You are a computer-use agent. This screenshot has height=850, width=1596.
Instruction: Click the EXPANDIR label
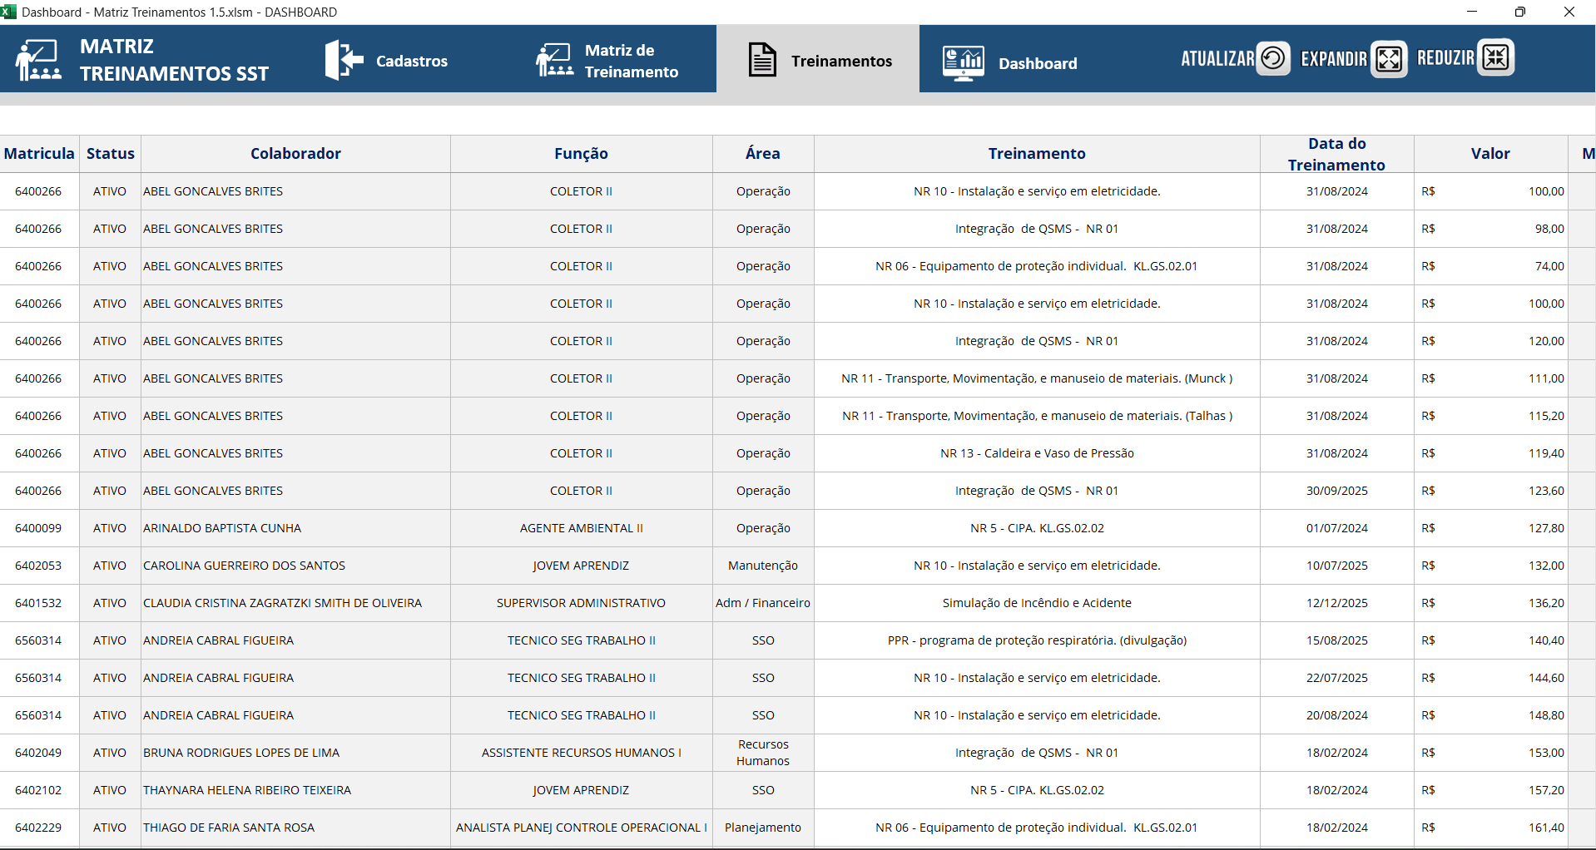[x=1334, y=58]
